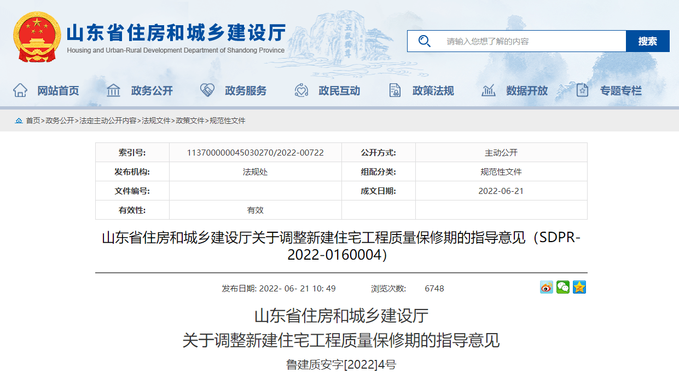Viewport: 679px width, 384px height.
Task: Select index number 11370000045030270/2022-00722
Action: pyautogui.click(x=256, y=153)
